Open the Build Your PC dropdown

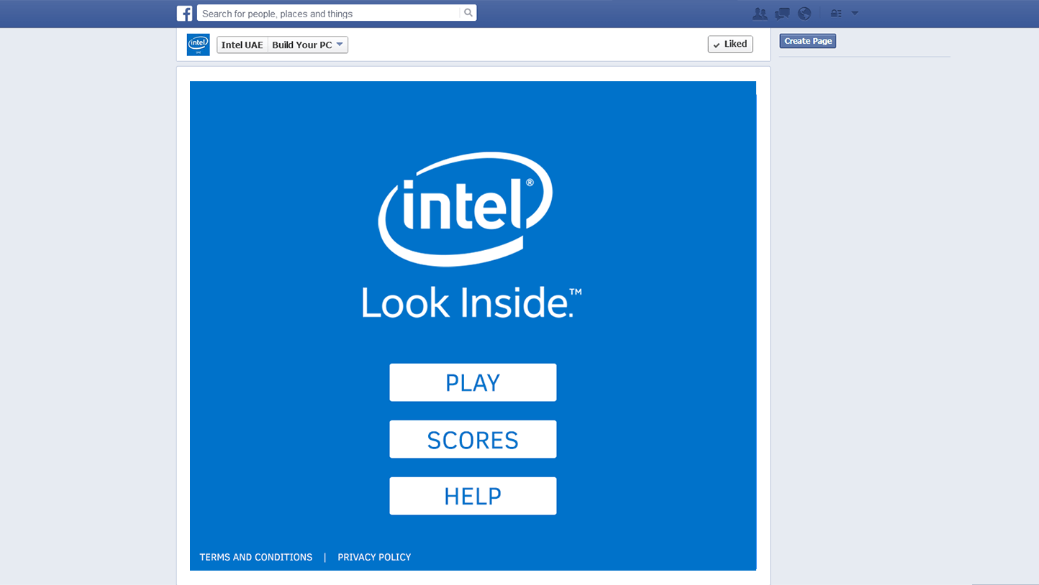coord(308,45)
